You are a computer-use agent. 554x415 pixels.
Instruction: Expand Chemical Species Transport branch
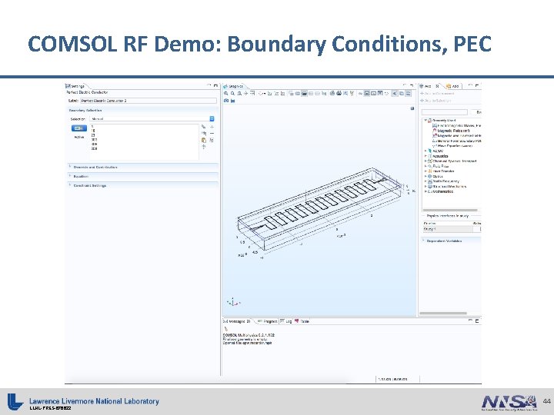coord(426,161)
